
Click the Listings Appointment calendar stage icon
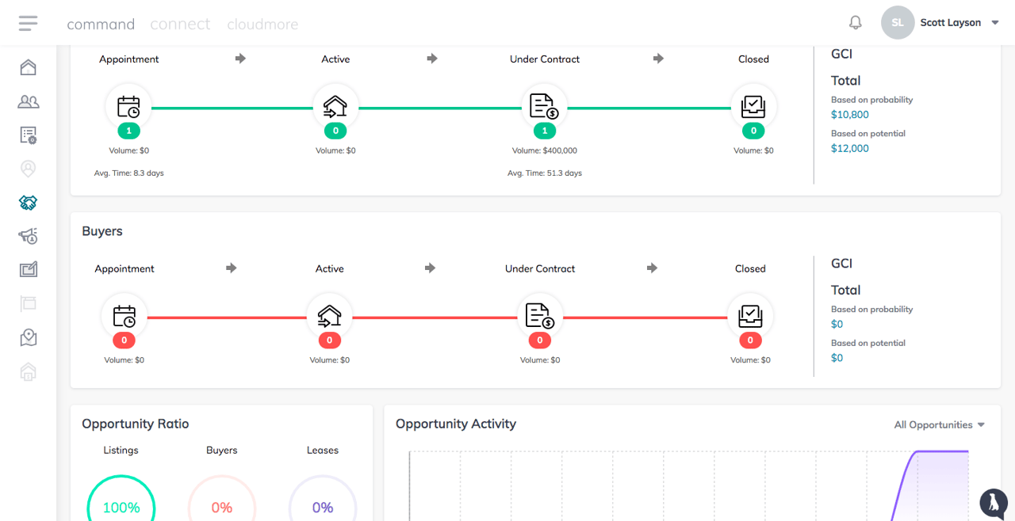point(128,106)
